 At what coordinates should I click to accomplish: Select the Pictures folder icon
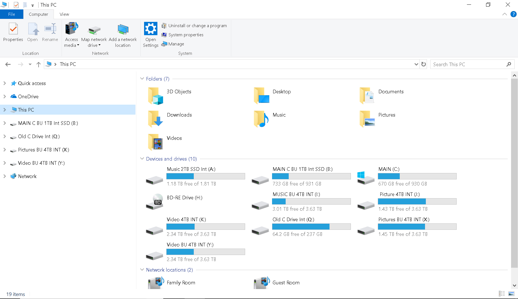(x=367, y=119)
